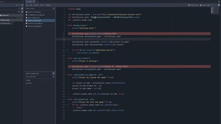
Task: Open the File menu in script editor
Action: [27, 5]
